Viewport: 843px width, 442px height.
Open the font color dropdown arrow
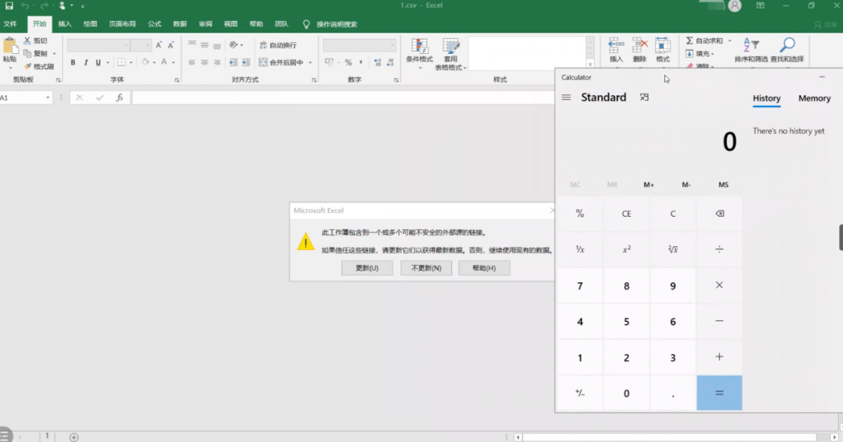(x=173, y=62)
